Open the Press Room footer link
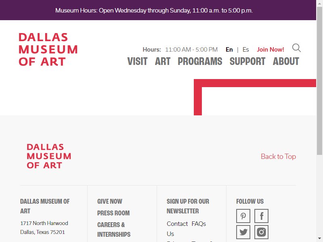Viewport: 323px width, 242px height. coord(113,213)
